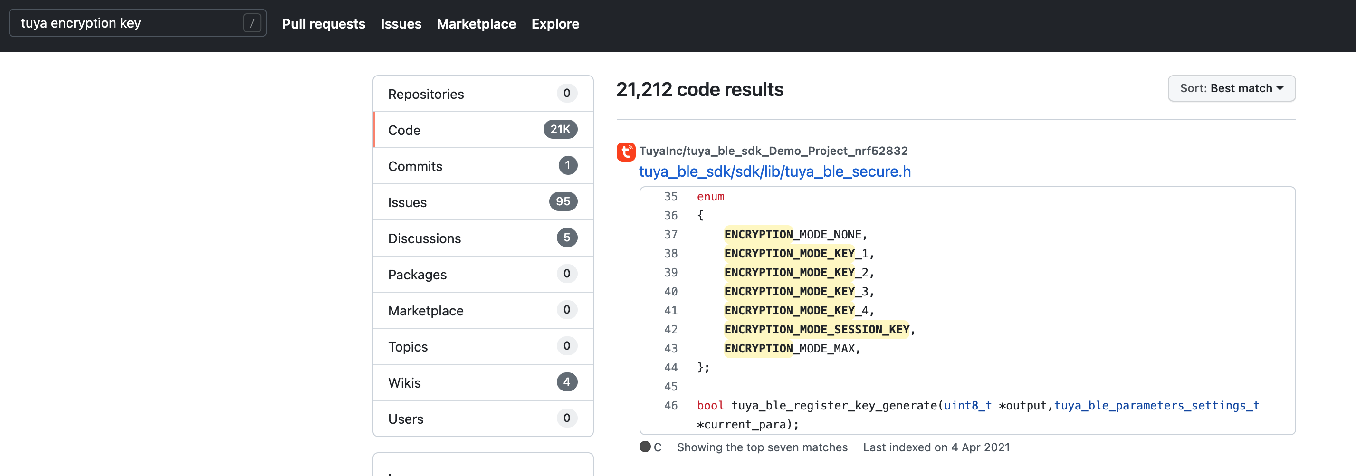Click the enum keyword on line 35
1356x476 pixels.
[x=710, y=196]
